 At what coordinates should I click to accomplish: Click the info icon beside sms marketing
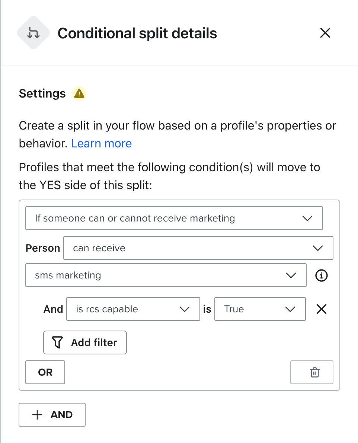tap(321, 275)
